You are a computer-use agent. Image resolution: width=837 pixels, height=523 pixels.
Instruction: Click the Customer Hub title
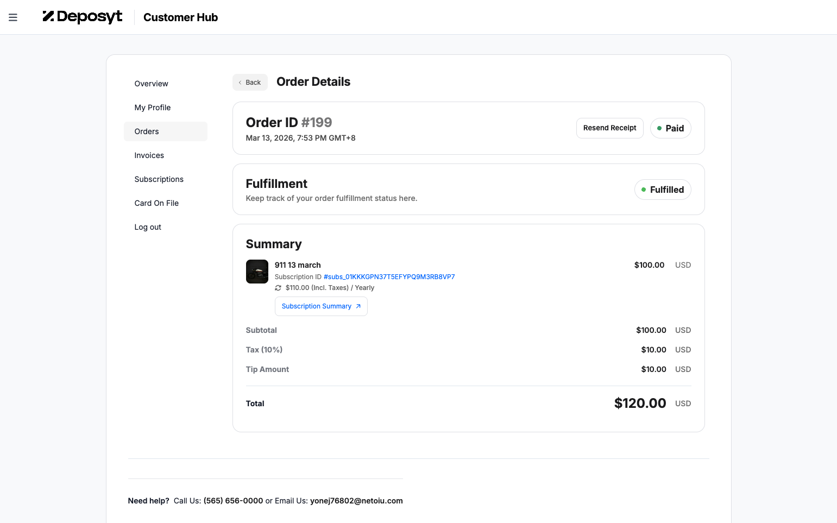[180, 17]
